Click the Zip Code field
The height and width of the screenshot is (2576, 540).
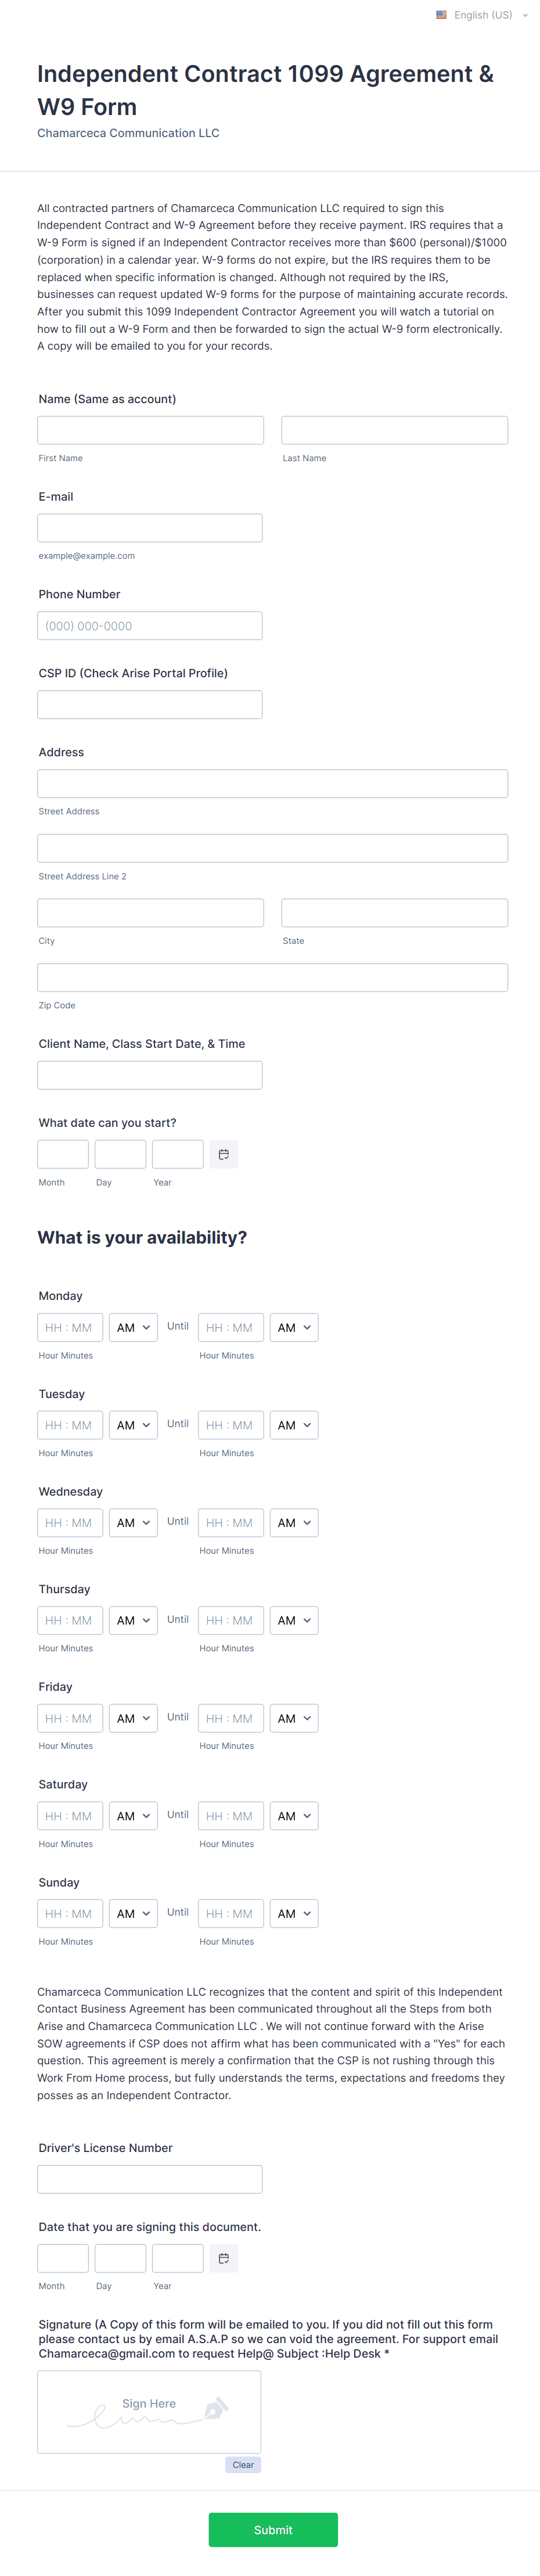(272, 977)
